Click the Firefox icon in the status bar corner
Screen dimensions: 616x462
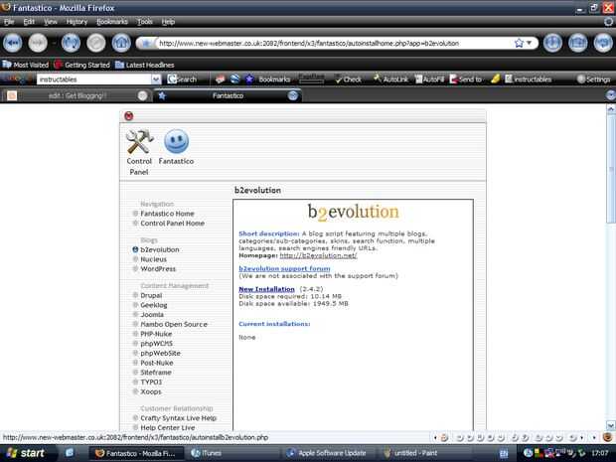click(607, 437)
